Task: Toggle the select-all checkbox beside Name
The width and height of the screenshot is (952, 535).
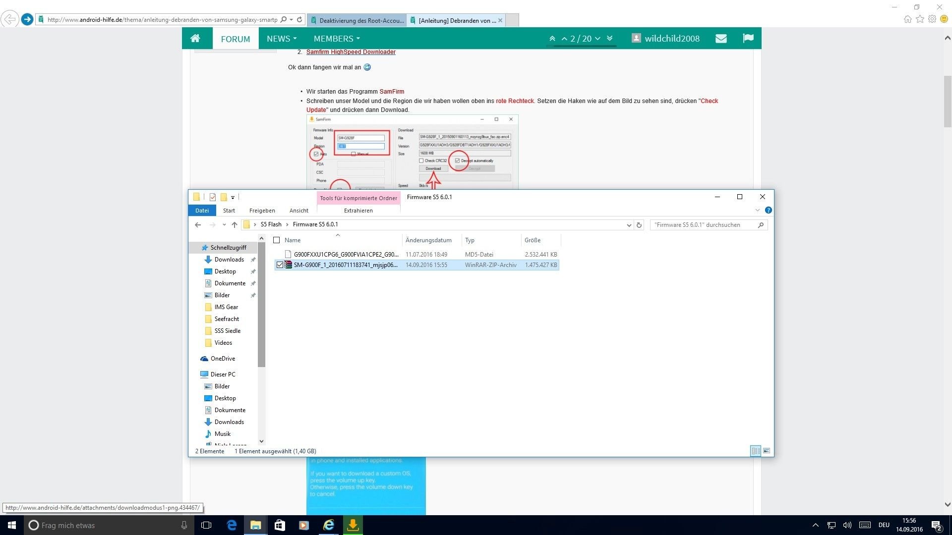Action: (277, 240)
